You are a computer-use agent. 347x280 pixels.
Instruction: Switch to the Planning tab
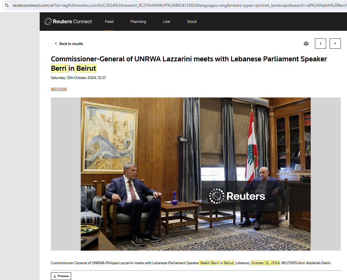click(138, 21)
